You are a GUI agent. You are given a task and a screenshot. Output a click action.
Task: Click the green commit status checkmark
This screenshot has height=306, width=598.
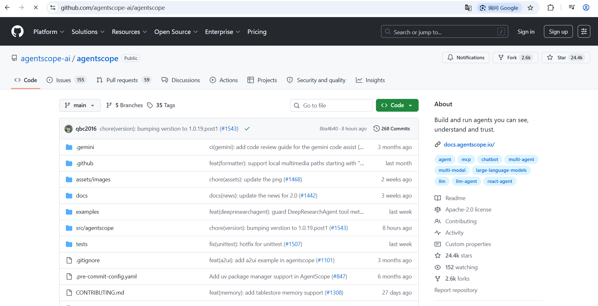247,129
